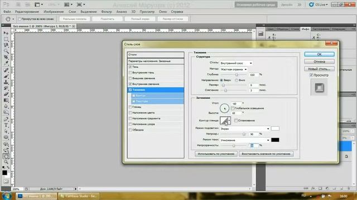
Task: Open the Метод dropdown showing Жесткая огранка
Action: [234, 69]
